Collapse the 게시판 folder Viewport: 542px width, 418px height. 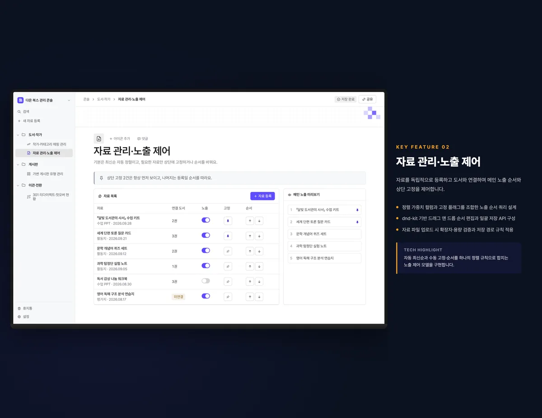pyautogui.click(x=18, y=164)
